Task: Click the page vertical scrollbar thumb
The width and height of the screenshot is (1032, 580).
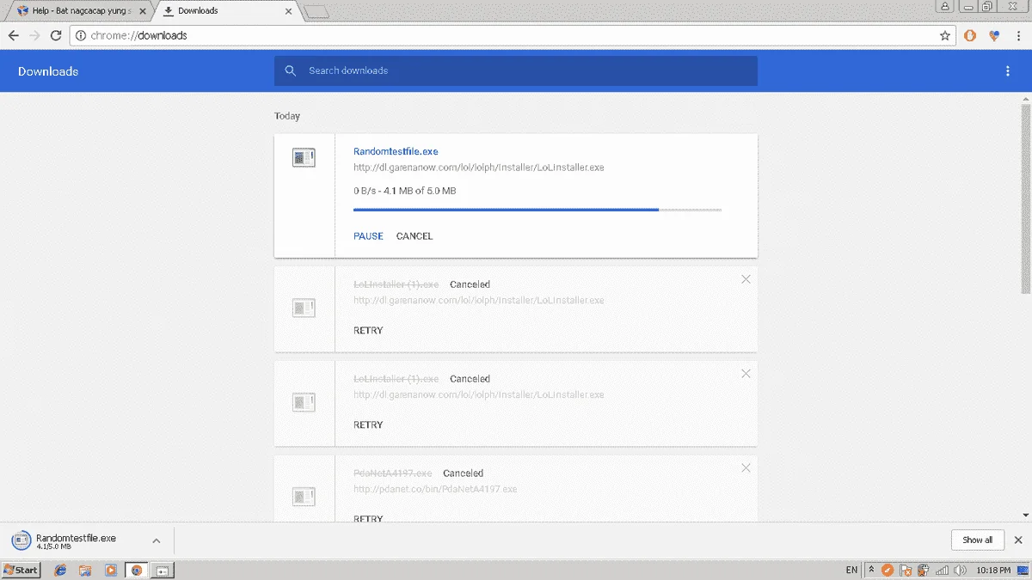Action: pos(1025,198)
